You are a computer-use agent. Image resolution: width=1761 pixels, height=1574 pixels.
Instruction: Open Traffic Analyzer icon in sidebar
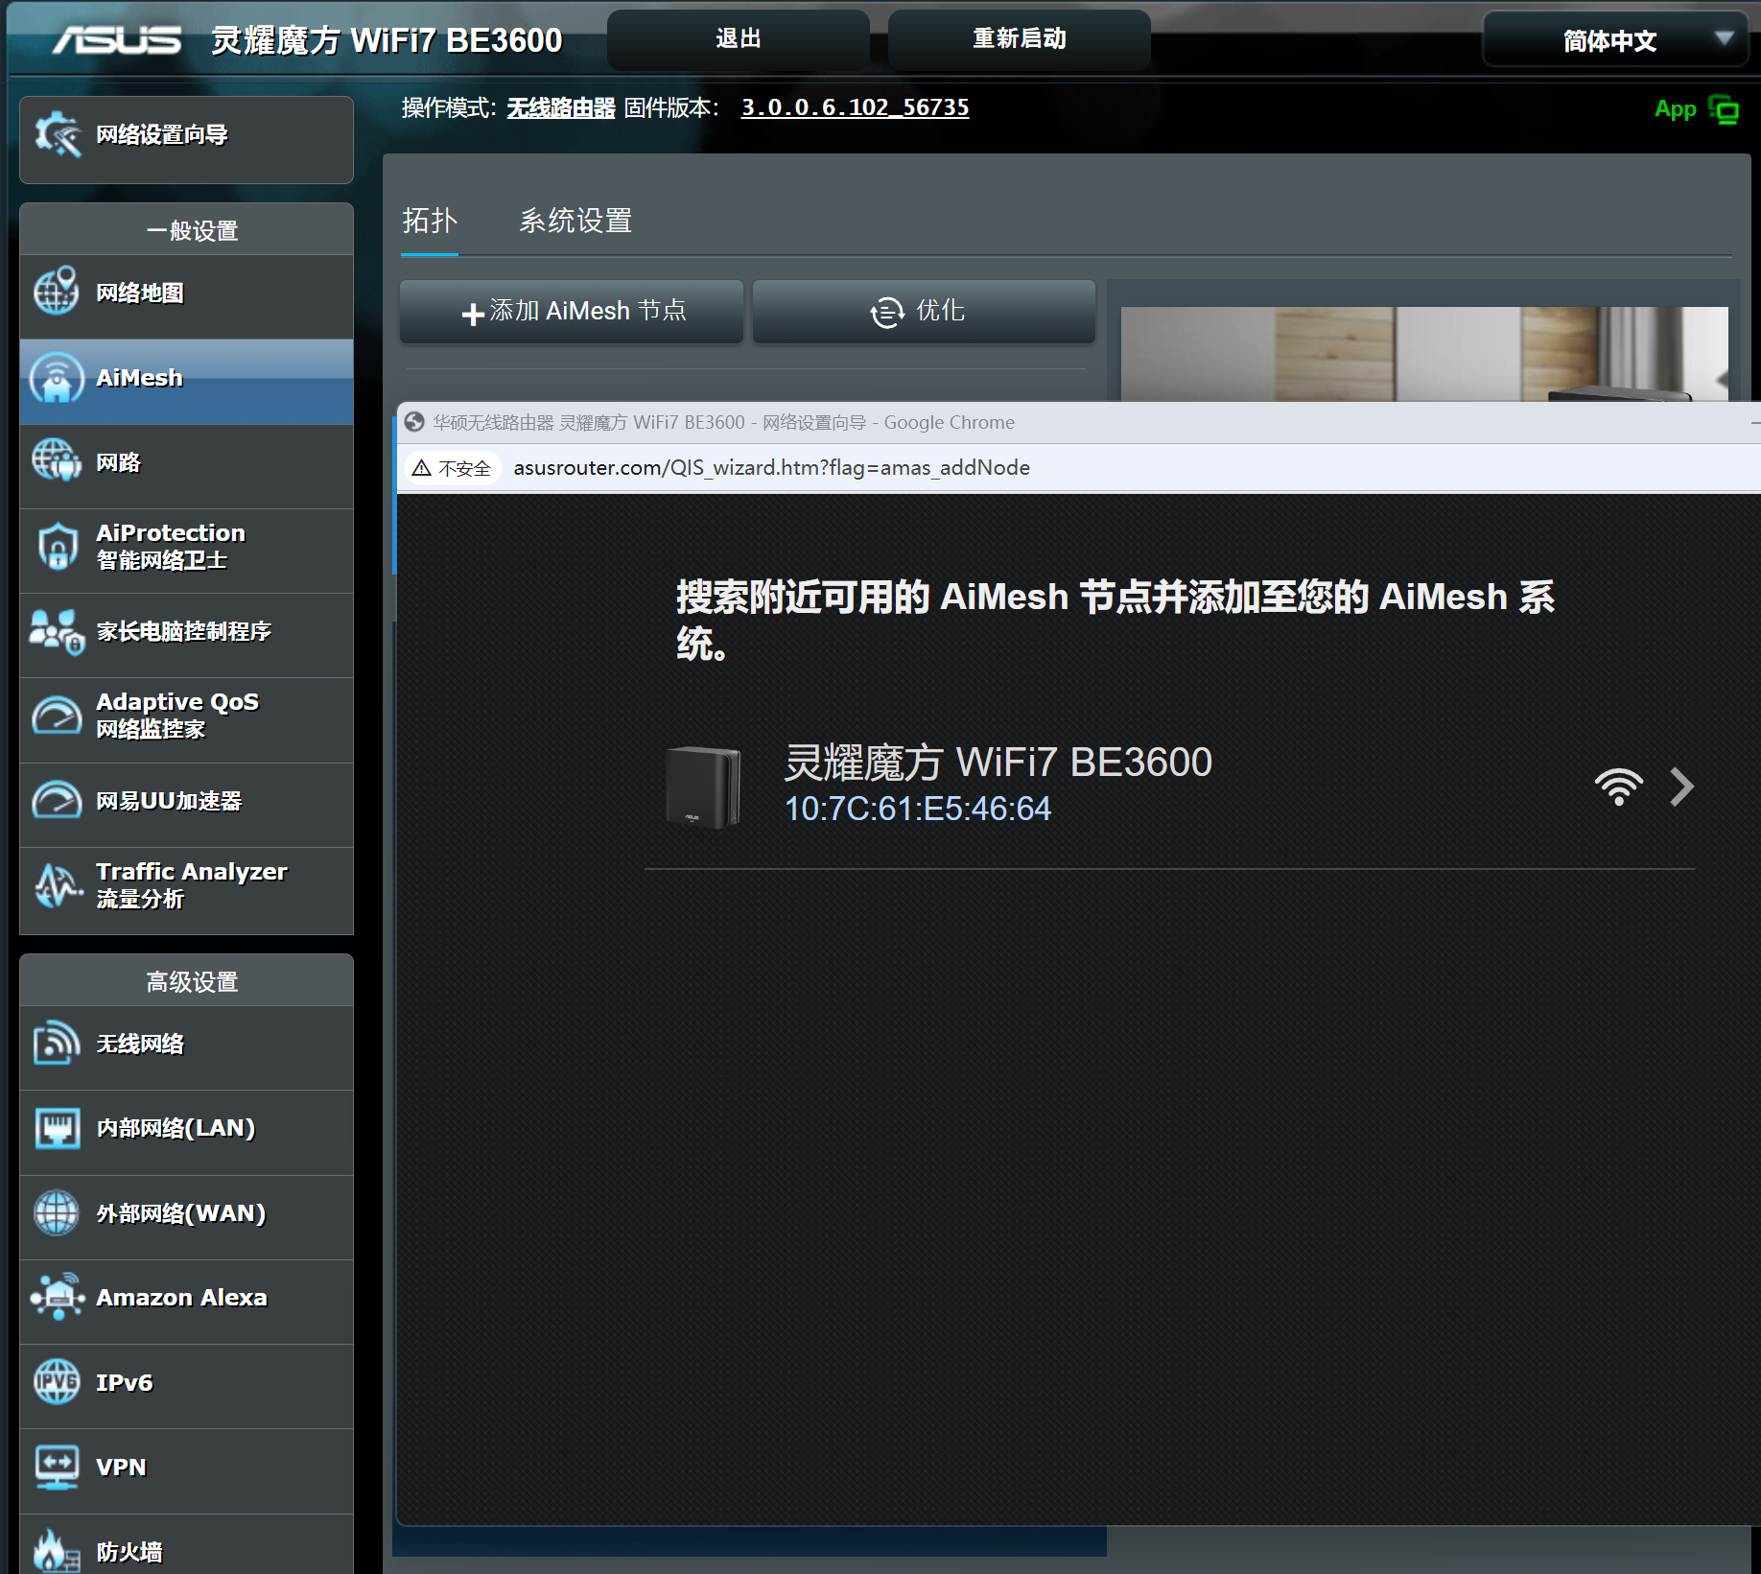(57, 884)
